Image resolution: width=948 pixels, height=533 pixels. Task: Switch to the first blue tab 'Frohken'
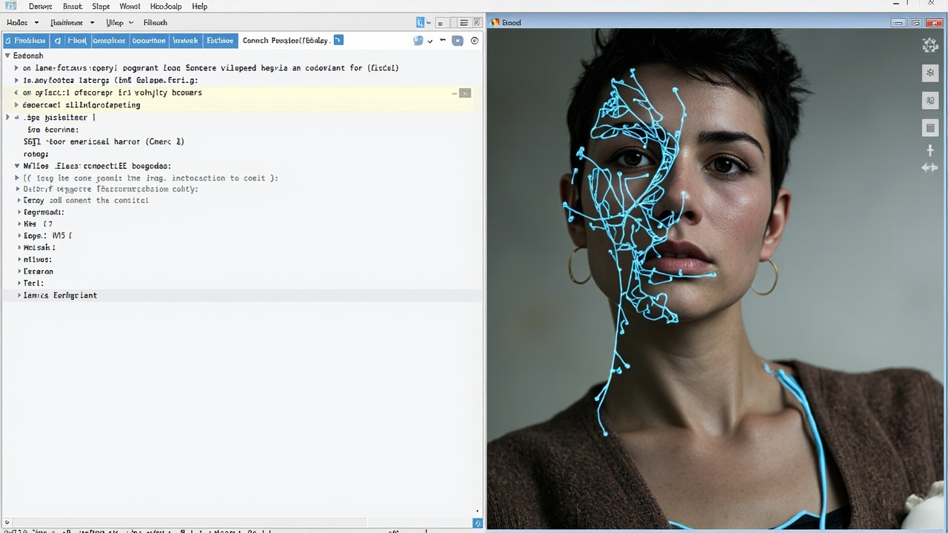tap(25, 41)
